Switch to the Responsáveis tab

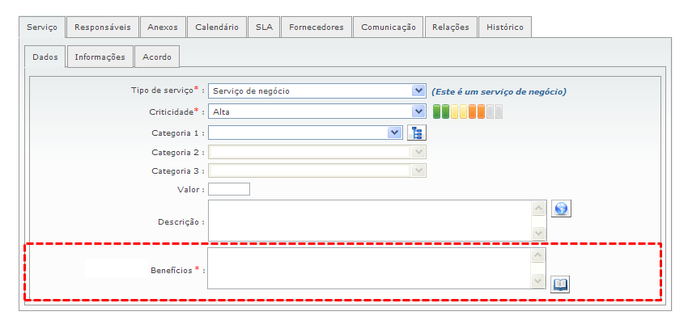(x=103, y=27)
